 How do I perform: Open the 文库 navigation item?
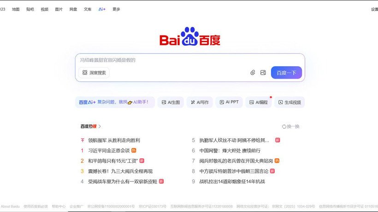(88, 9)
